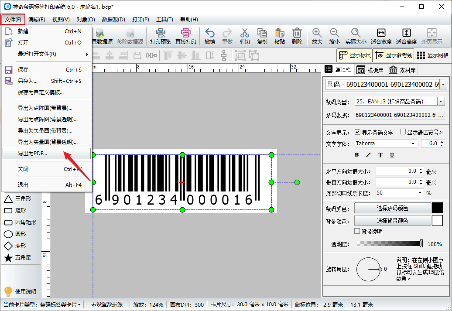Click the Actual Size (实际大小) icon

356,36
